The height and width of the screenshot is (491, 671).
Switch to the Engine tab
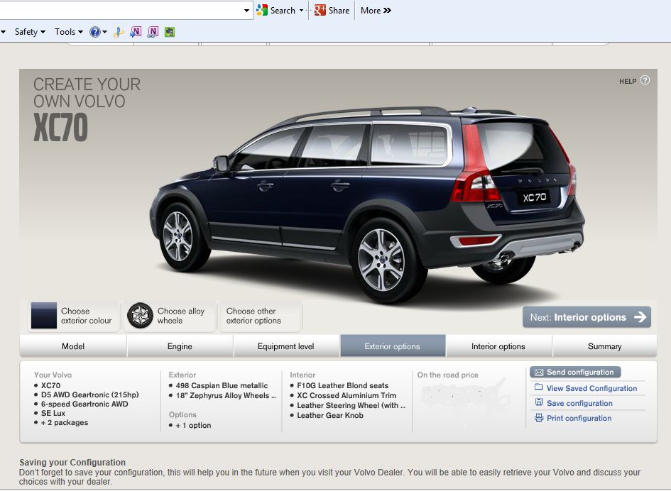[x=180, y=346]
